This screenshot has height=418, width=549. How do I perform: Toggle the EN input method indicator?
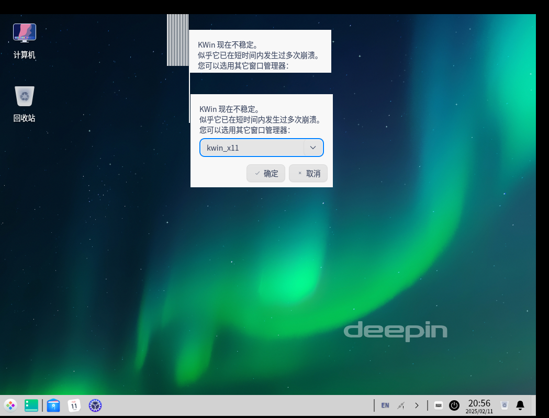pyautogui.click(x=385, y=405)
